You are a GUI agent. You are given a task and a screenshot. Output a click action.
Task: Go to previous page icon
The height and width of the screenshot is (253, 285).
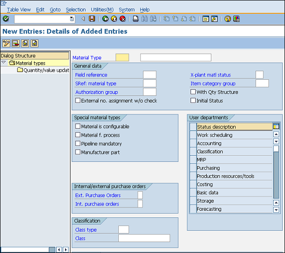click(x=175, y=19)
